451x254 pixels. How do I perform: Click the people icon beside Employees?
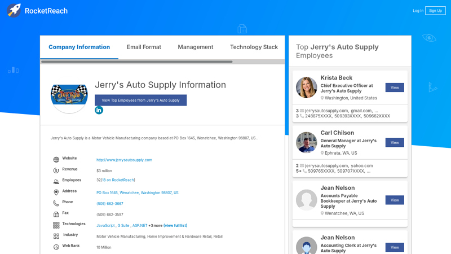tap(56, 181)
